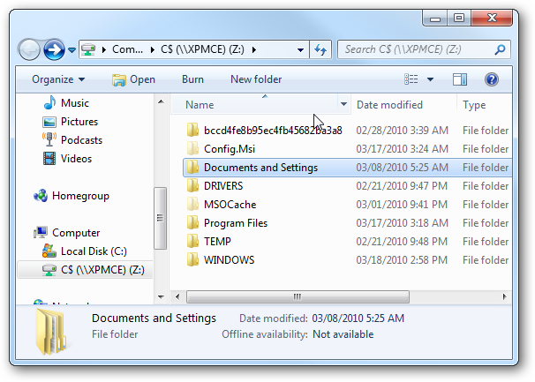
Task: Click file list horizontal scroll left arrow
Action: [x=177, y=296]
